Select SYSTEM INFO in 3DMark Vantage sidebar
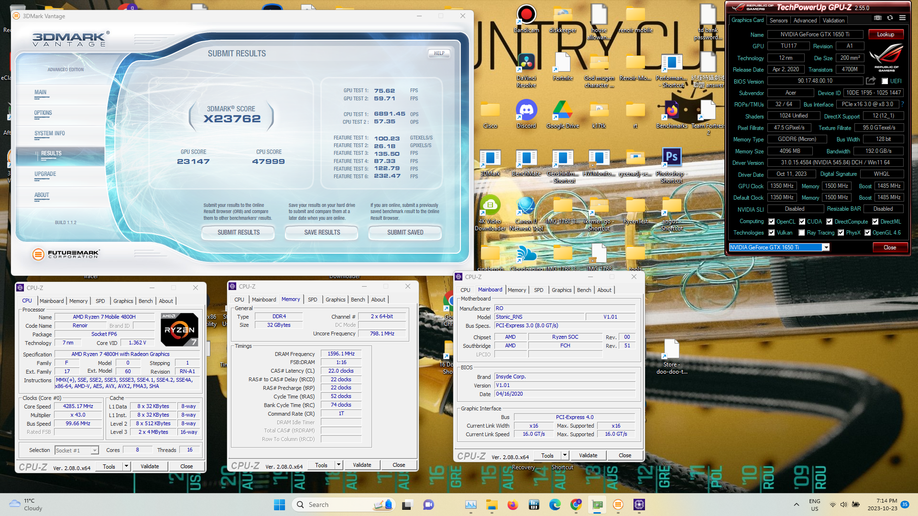This screenshot has width=918, height=516. coord(49,134)
